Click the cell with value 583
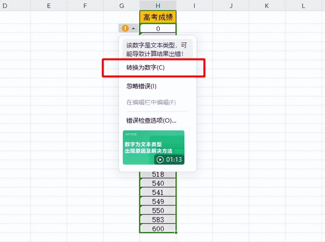The image size is (325, 242). tap(158, 220)
